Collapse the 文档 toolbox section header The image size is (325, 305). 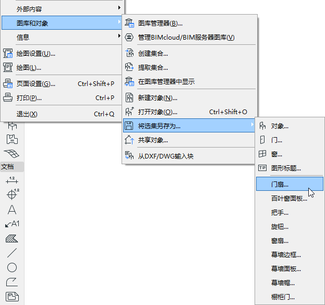[12, 167]
